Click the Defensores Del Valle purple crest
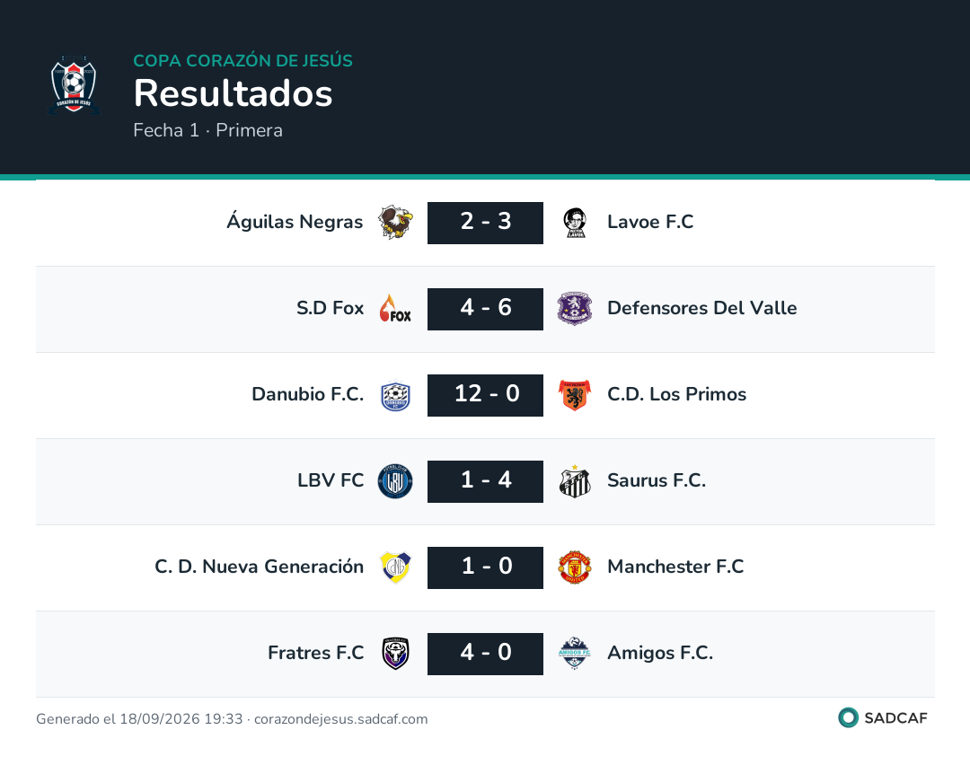This screenshot has width=970, height=765. (575, 309)
